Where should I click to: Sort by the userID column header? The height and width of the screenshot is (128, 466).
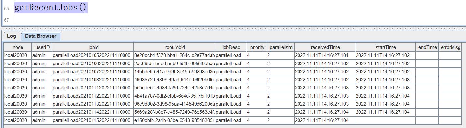pyautogui.click(x=42, y=47)
